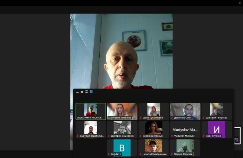The width and height of the screenshot is (243, 158).
Task: Select Дмитрий Посунько's video thumbnail
Action: coord(217,110)
